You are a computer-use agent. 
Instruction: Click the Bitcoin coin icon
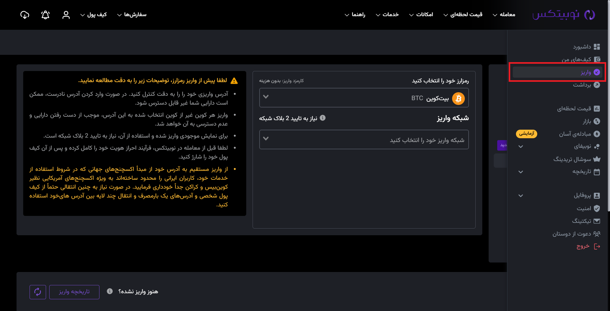pyautogui.click(x=458, y=99)
